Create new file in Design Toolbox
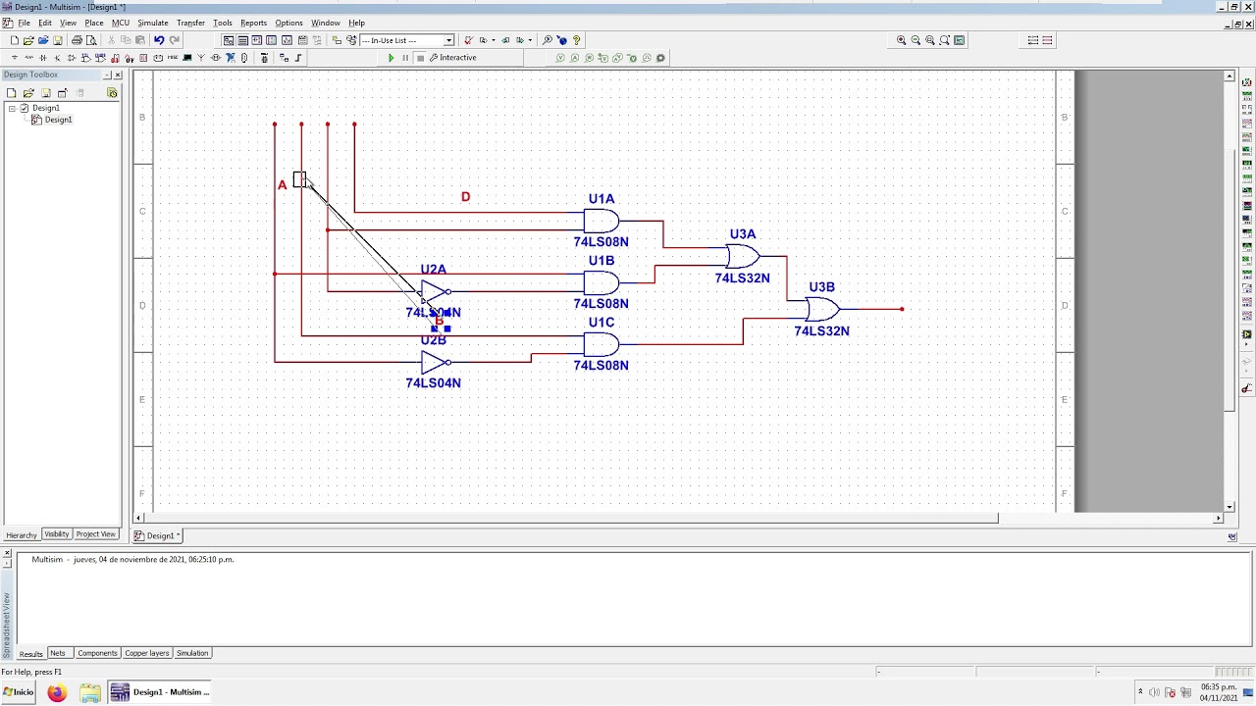1256x706 pixels. pyautogui.click(x=13, y=93)
